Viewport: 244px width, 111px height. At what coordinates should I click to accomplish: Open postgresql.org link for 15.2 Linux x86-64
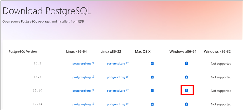click(83, 64)
